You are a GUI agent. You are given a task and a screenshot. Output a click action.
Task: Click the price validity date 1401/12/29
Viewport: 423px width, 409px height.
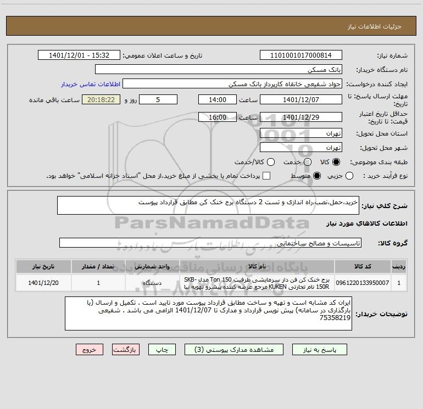tap(301, 117)
